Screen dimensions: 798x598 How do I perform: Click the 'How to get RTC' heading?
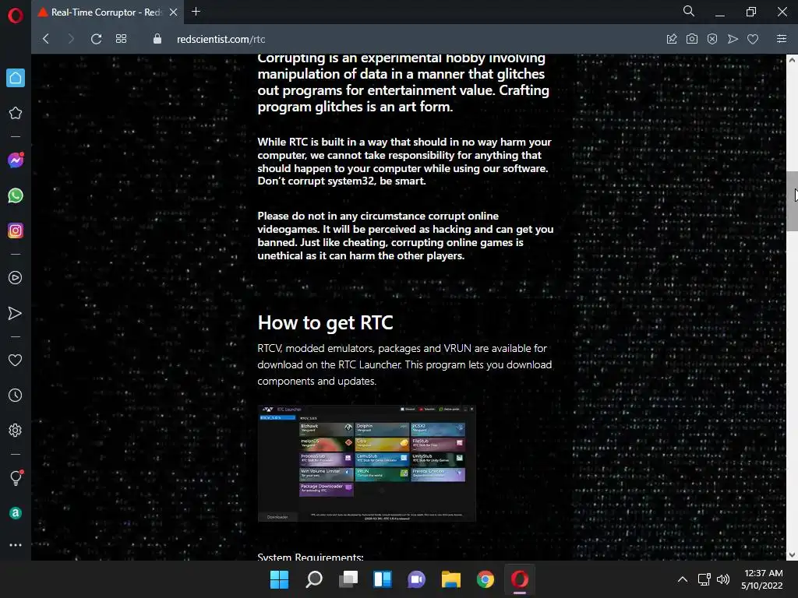[x=325, y=323]
